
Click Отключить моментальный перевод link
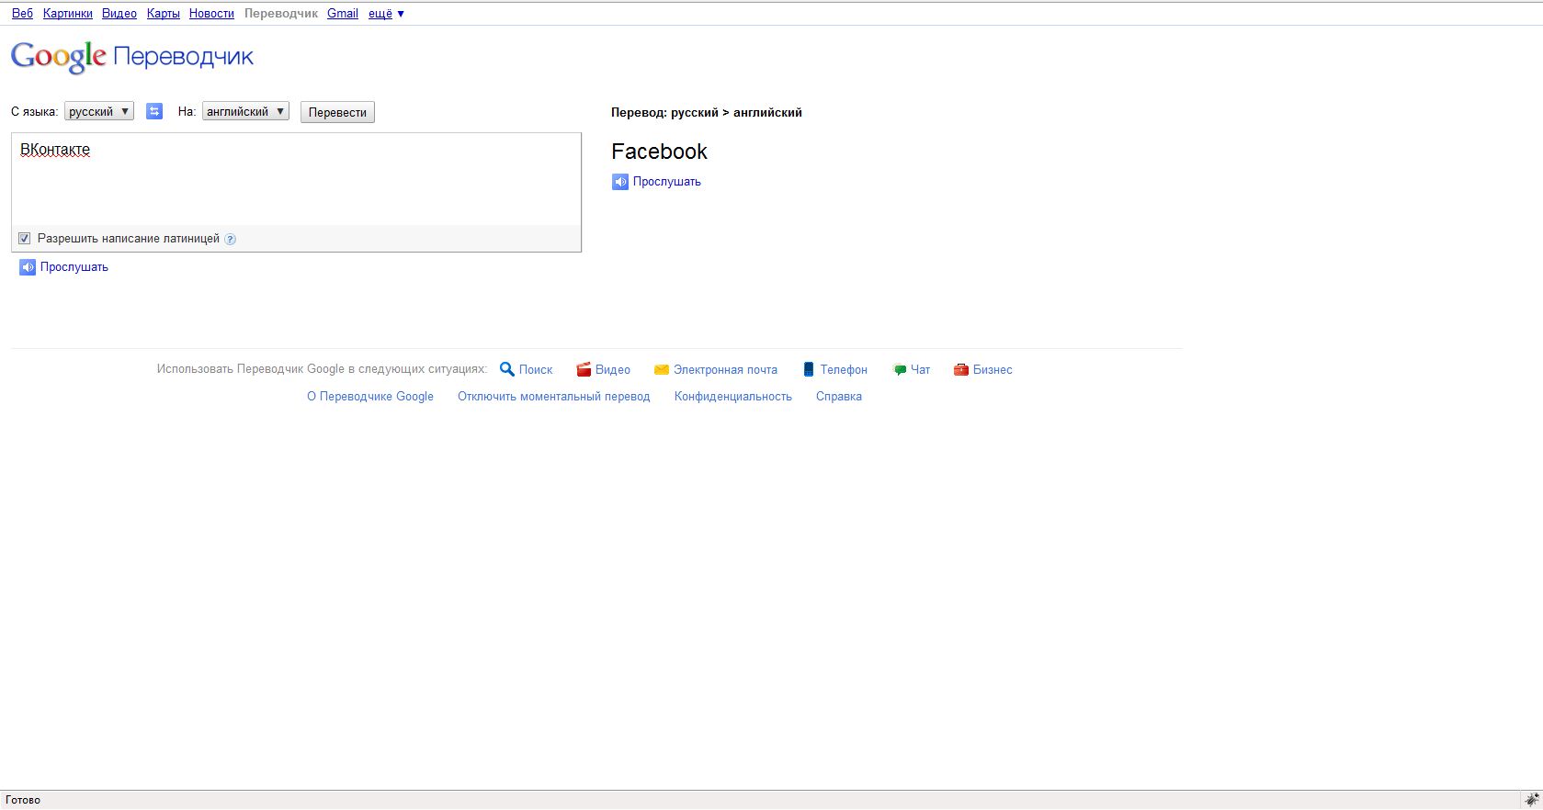[554, 397]
